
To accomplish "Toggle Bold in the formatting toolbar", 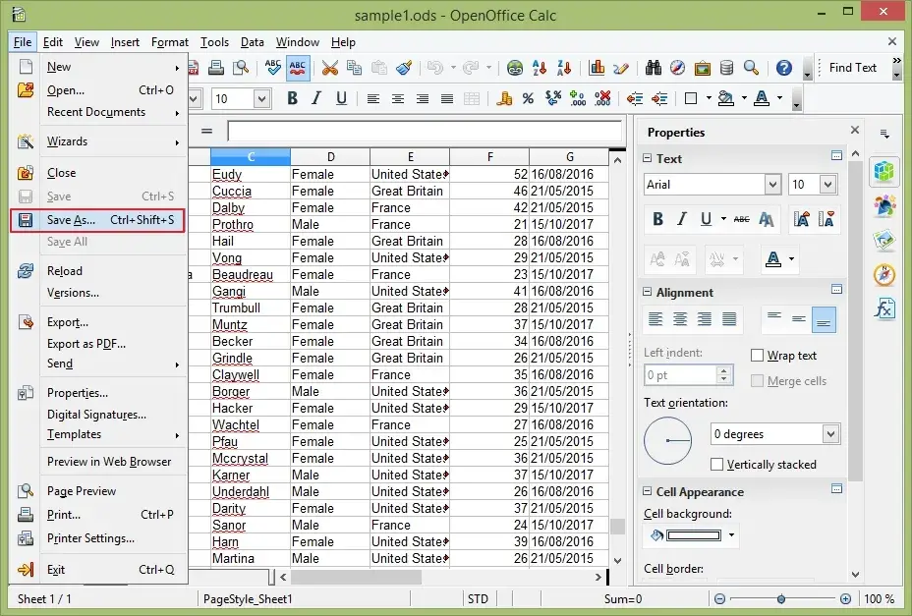I will tap(292, 99).
